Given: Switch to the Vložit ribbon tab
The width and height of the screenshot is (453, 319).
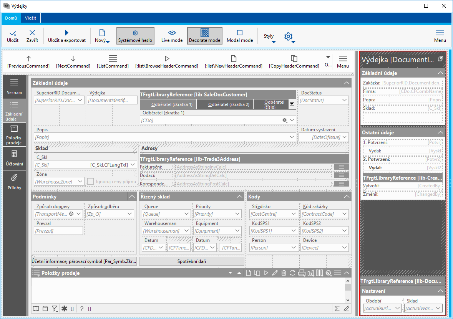Looking at the screenshot, I should 31,18.
